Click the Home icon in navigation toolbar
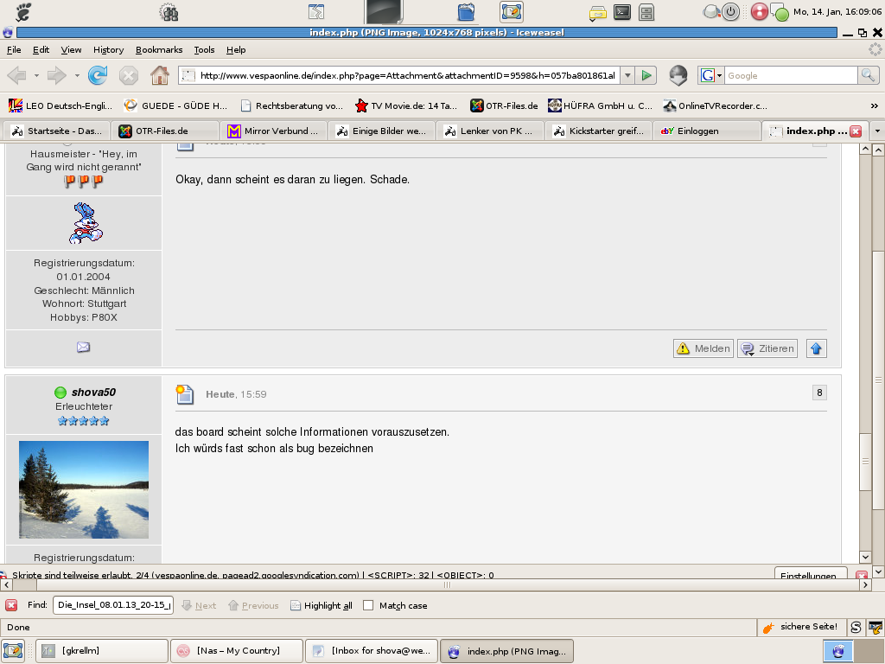This screenshot has width=885, height=664. coord(159,76)
